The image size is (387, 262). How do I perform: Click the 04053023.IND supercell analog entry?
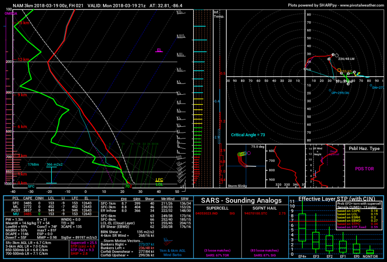coord(206,213)
